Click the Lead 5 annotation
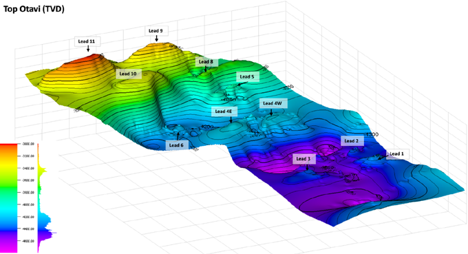Image resolution: width=468 pixels, height=254 pixels. 248,76
